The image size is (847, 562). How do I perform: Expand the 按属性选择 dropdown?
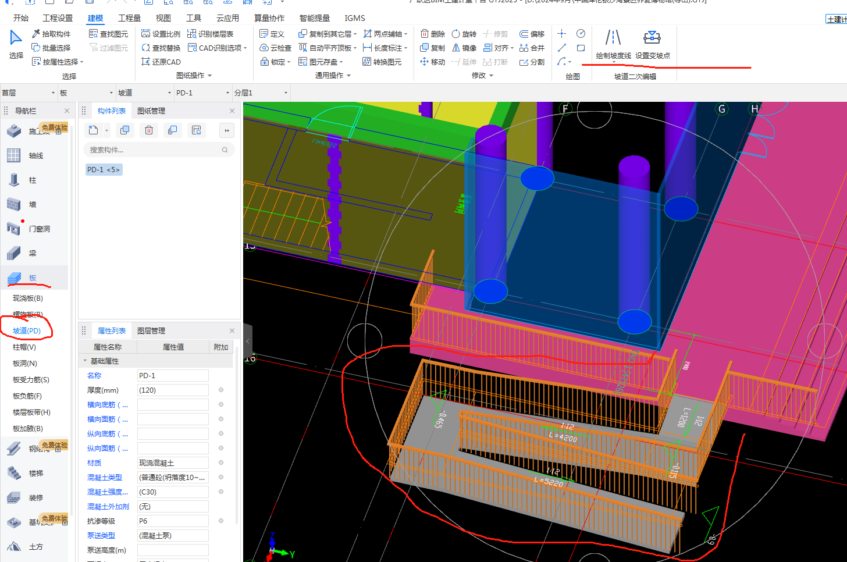tap(82, 62)
